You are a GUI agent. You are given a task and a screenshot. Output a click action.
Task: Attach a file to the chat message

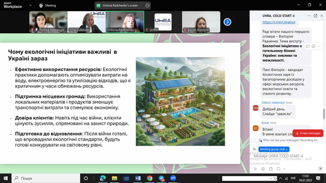(x=271, y=169)
